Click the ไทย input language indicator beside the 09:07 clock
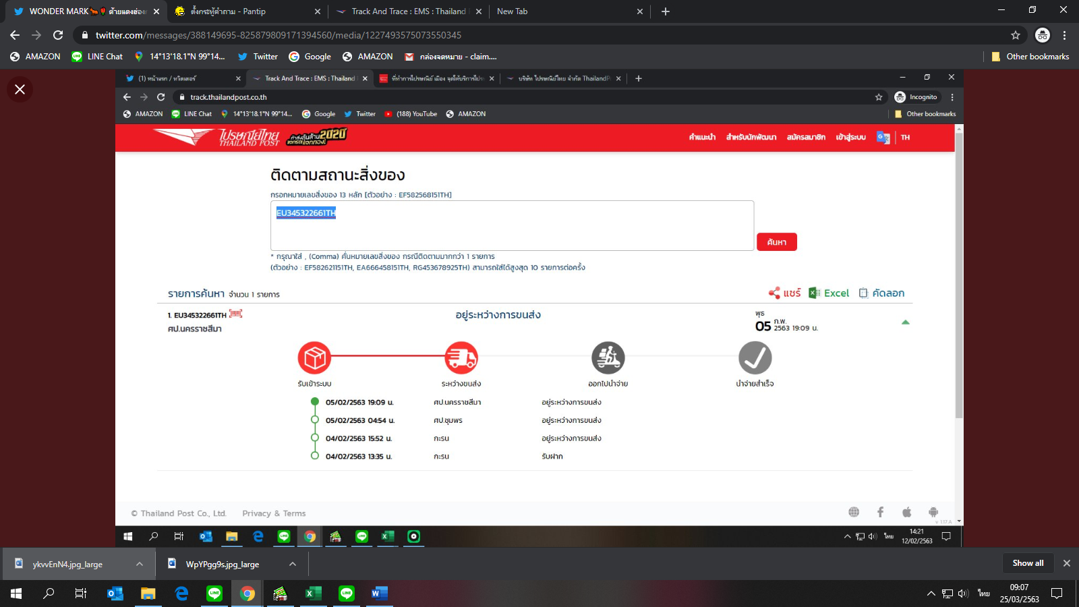 coord(984,594)
